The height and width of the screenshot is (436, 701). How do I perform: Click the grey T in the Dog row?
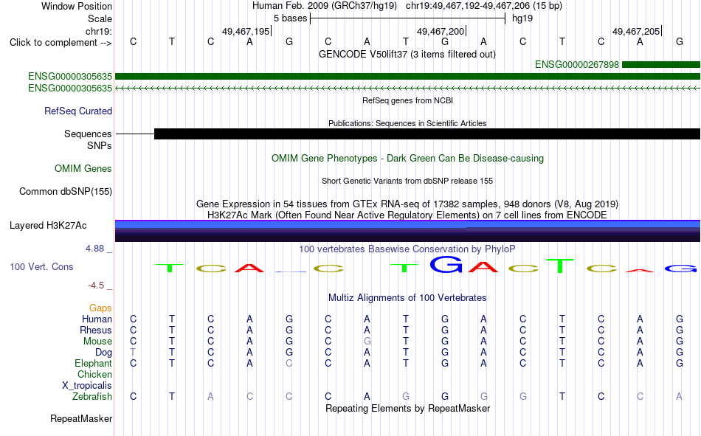coord(133,353)
